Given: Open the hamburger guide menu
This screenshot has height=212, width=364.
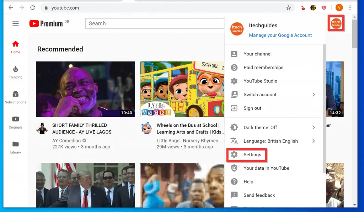Looking at the screenshot, I should click(x=15, y=24).
